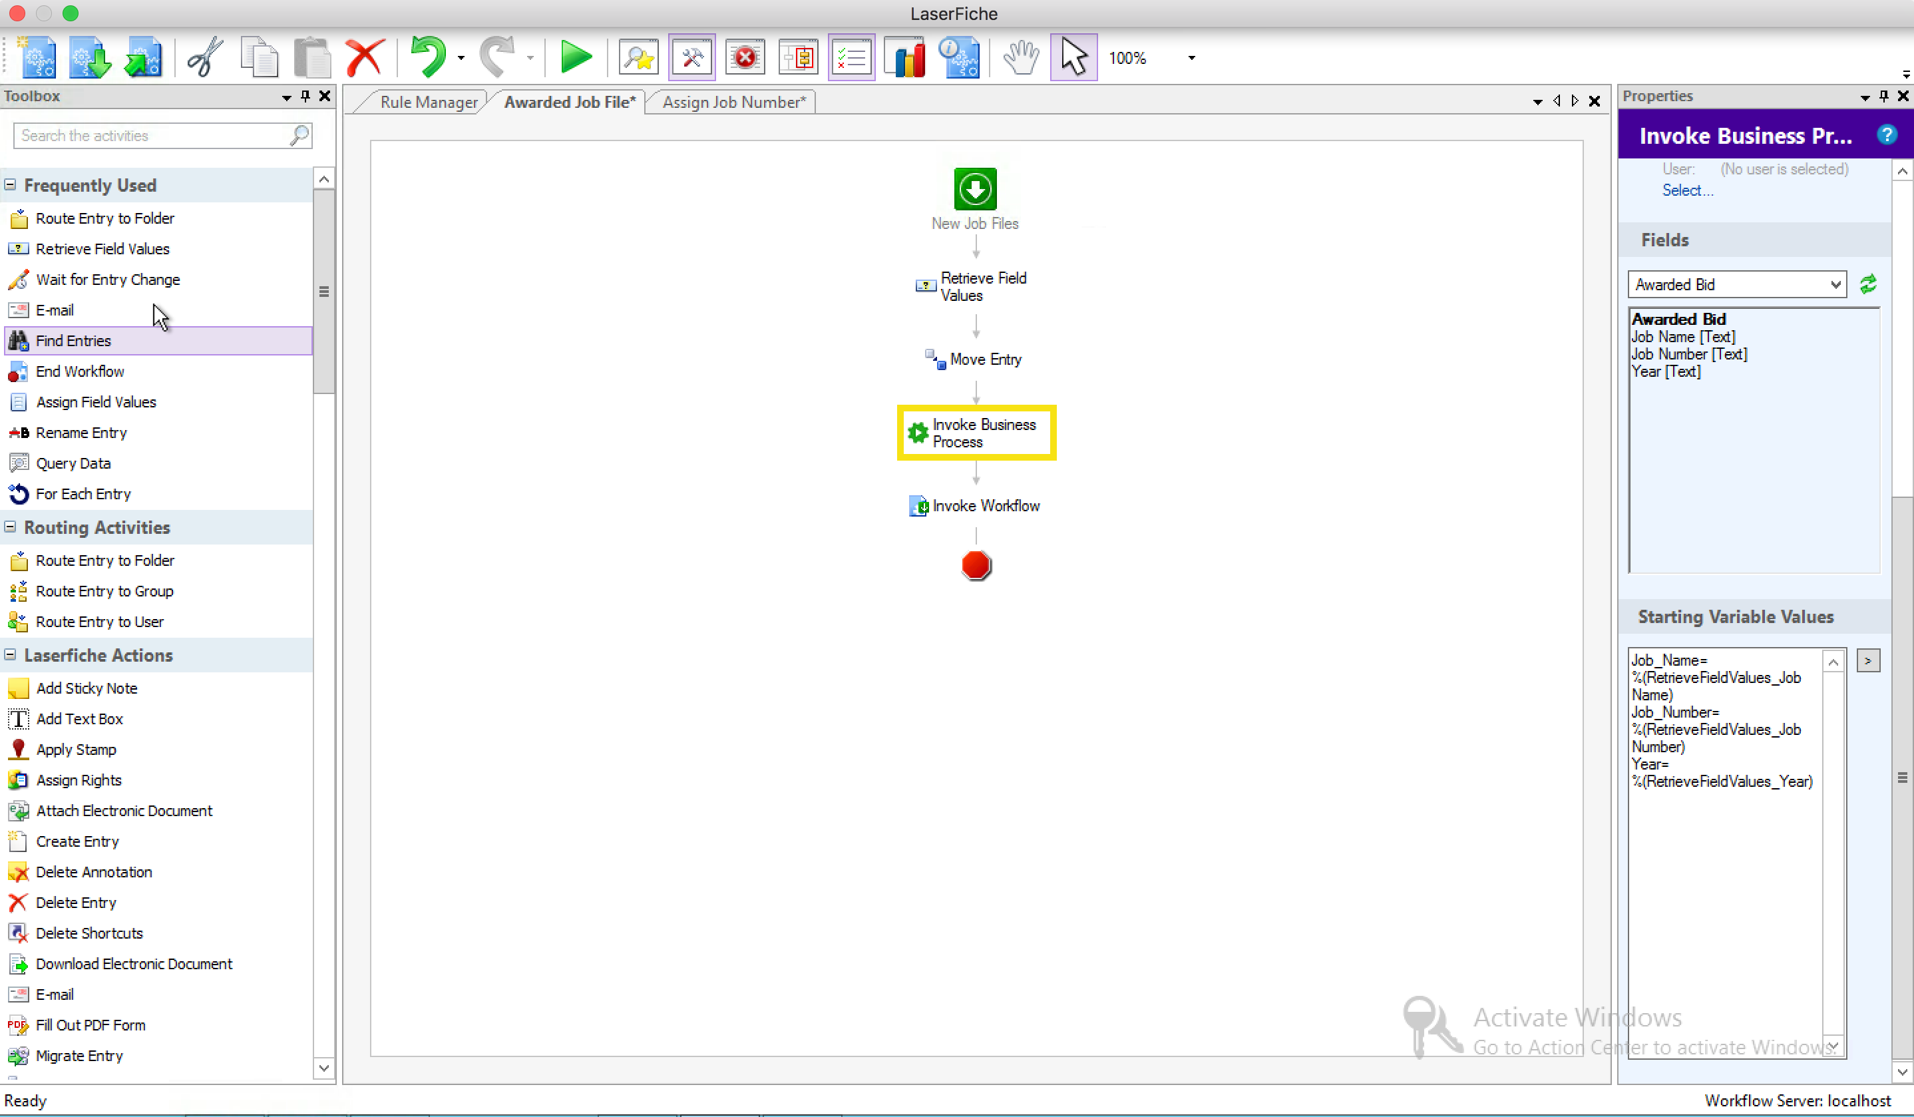Viewport: 1914px width, 1117px height.
Task: Toggle the Toolbox pane pin icon
Action: click(x=305, y=96)
